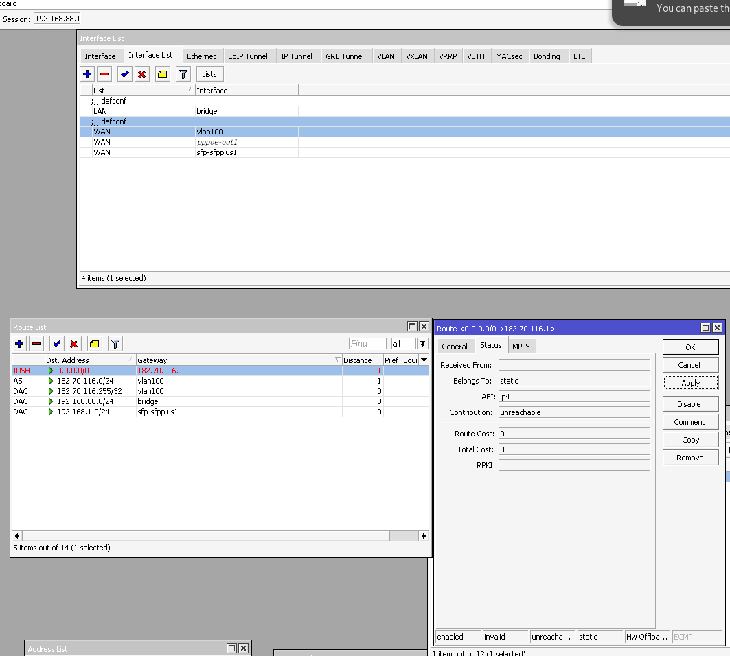Add a new route with the Route List plus icon
The height and width of the screenshot is (656, 730).
(x=20, y=344)
